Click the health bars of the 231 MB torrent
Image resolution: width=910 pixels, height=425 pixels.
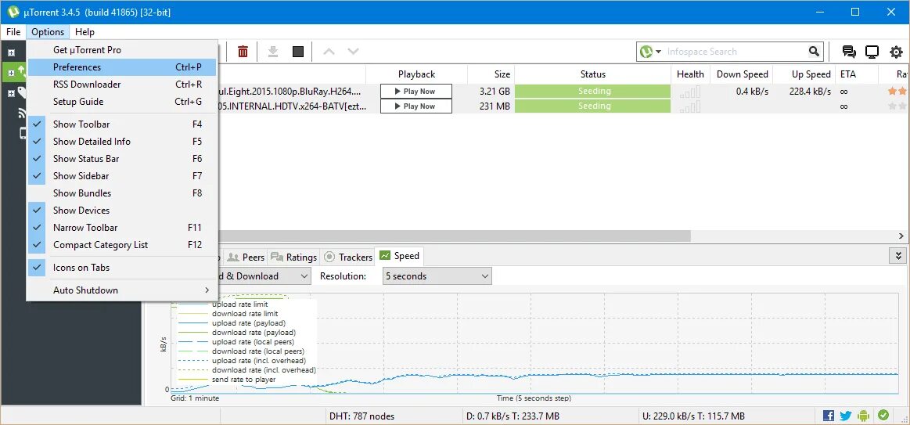[x=691, y=106]
